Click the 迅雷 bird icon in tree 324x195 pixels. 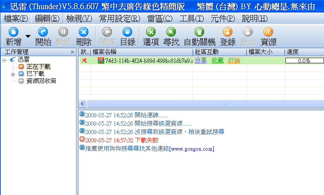coord(13,59)
